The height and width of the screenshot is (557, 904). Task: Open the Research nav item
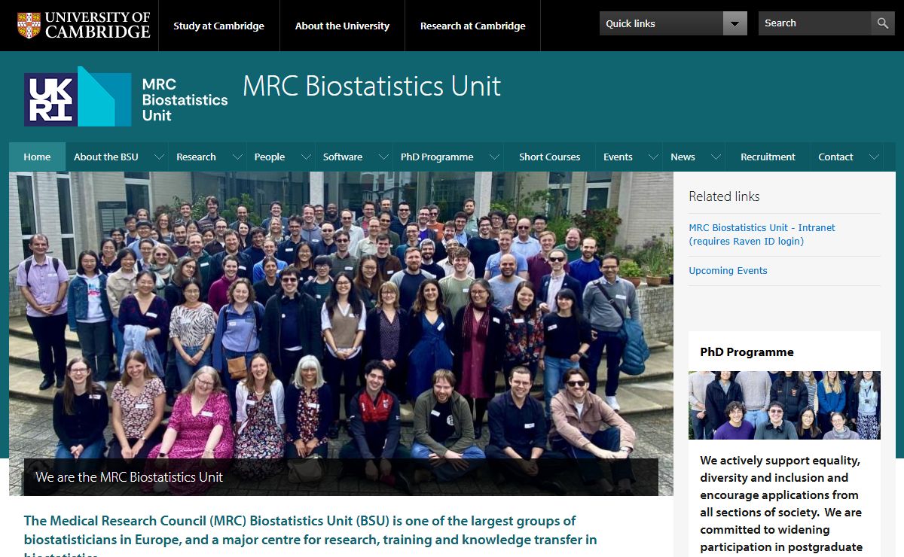pyautogui.click(x=196, y=157)
